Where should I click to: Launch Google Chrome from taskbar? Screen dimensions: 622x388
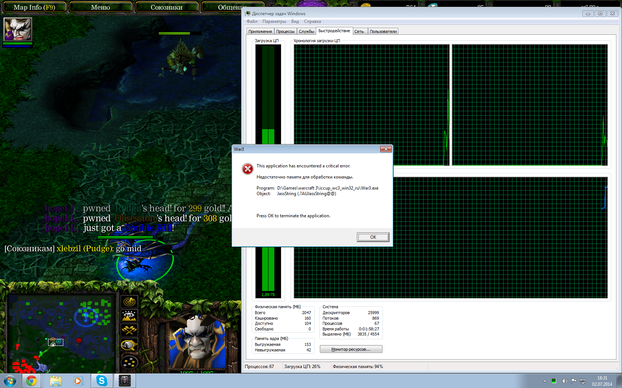pos(31,381)
